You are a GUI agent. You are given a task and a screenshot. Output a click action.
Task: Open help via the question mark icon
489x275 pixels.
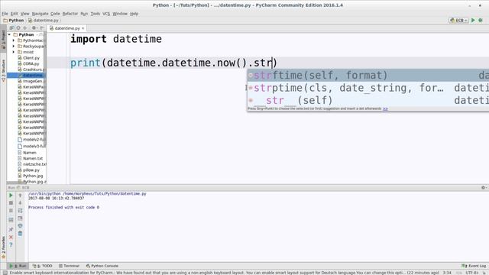pos(11,244)
